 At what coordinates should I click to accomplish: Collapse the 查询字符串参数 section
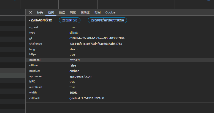coord(30,20)
